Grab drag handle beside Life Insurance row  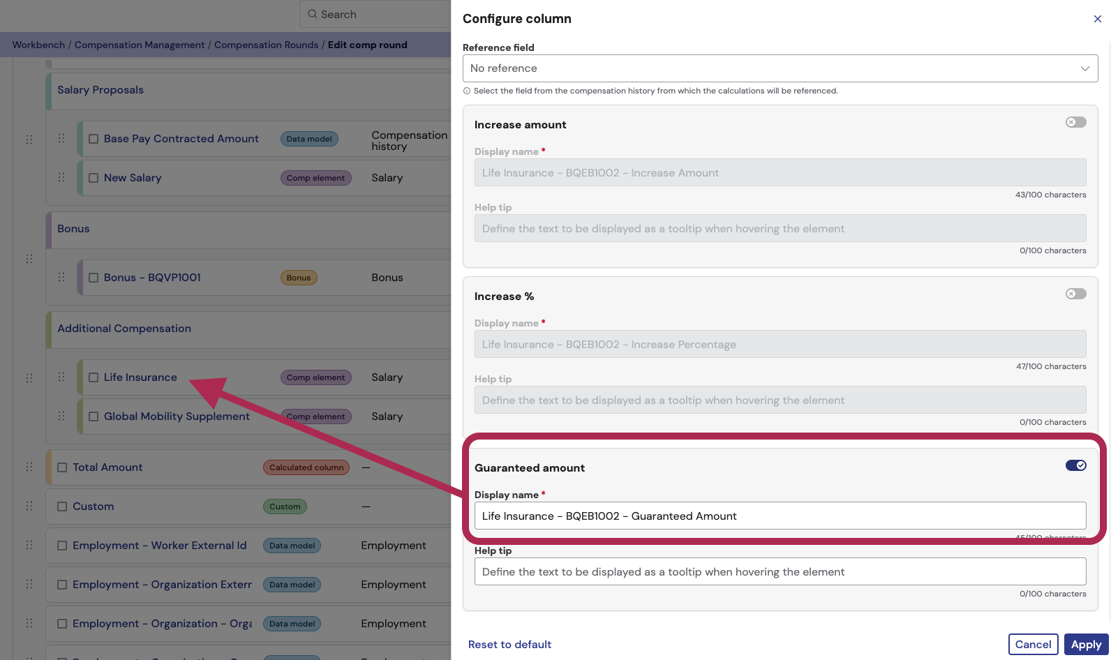click(x=61, y=377)
